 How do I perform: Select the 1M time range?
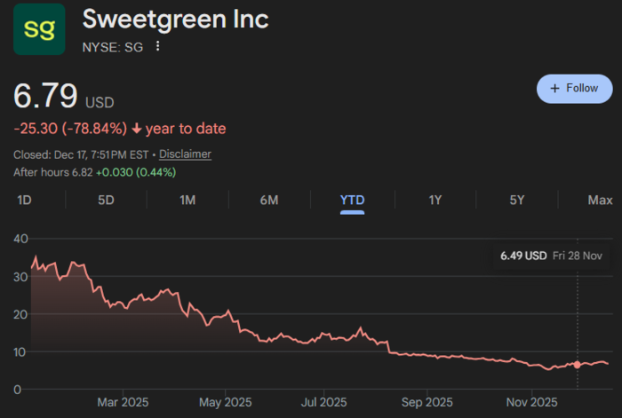point(187,200)
